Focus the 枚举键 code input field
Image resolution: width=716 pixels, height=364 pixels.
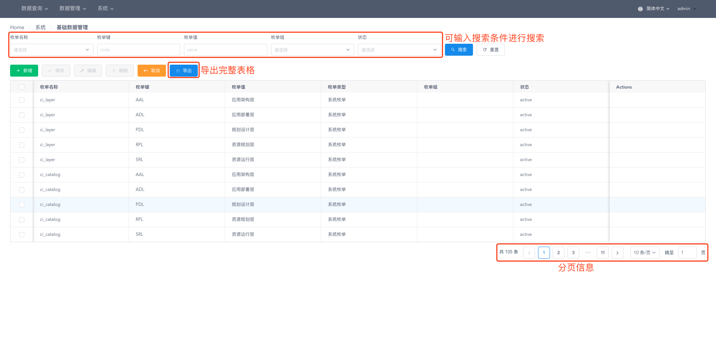(x=139, y=50)
